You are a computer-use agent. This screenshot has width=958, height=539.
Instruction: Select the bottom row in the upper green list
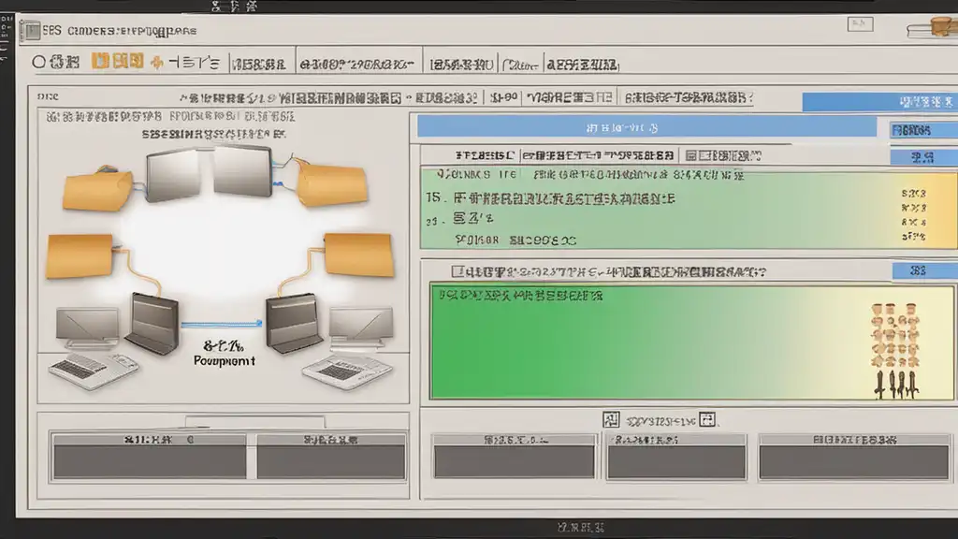[515, 240]
